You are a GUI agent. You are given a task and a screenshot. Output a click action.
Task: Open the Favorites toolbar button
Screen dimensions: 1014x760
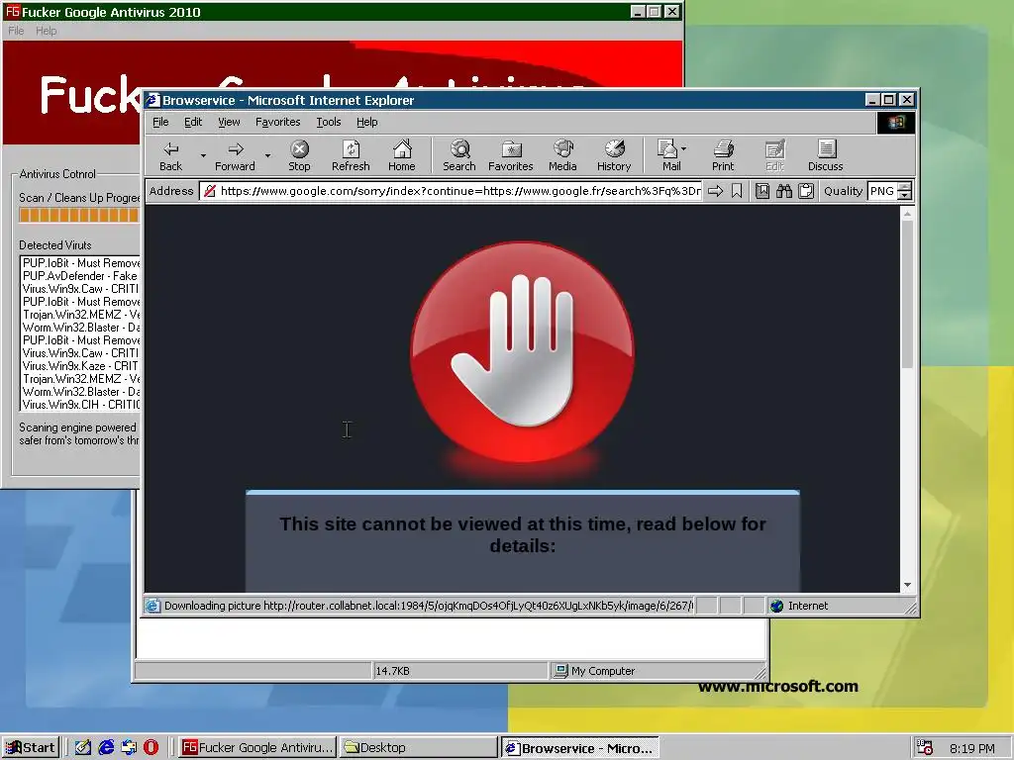tap(510, 155)
